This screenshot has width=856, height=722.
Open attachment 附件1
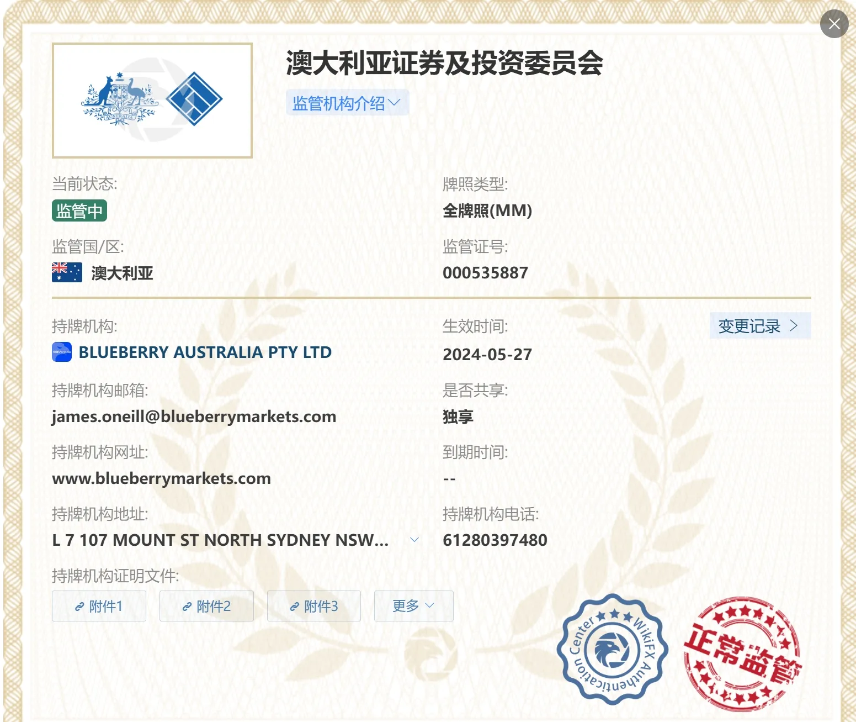[99, 606]
